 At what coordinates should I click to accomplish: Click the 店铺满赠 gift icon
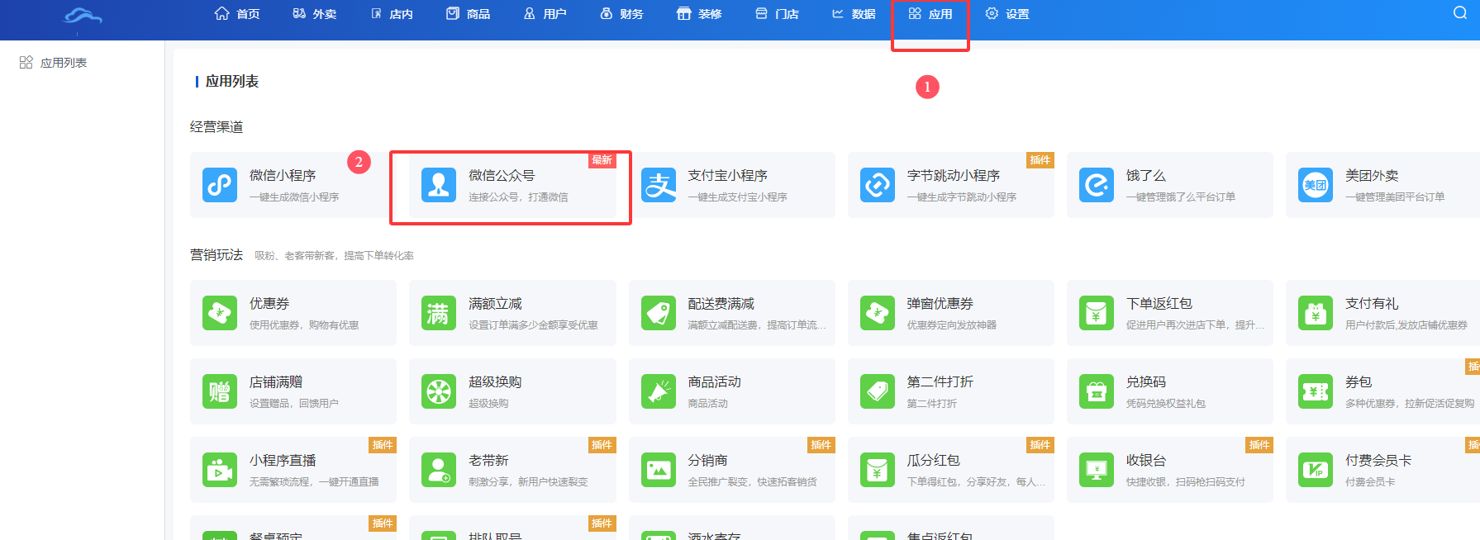click(220, 391)
